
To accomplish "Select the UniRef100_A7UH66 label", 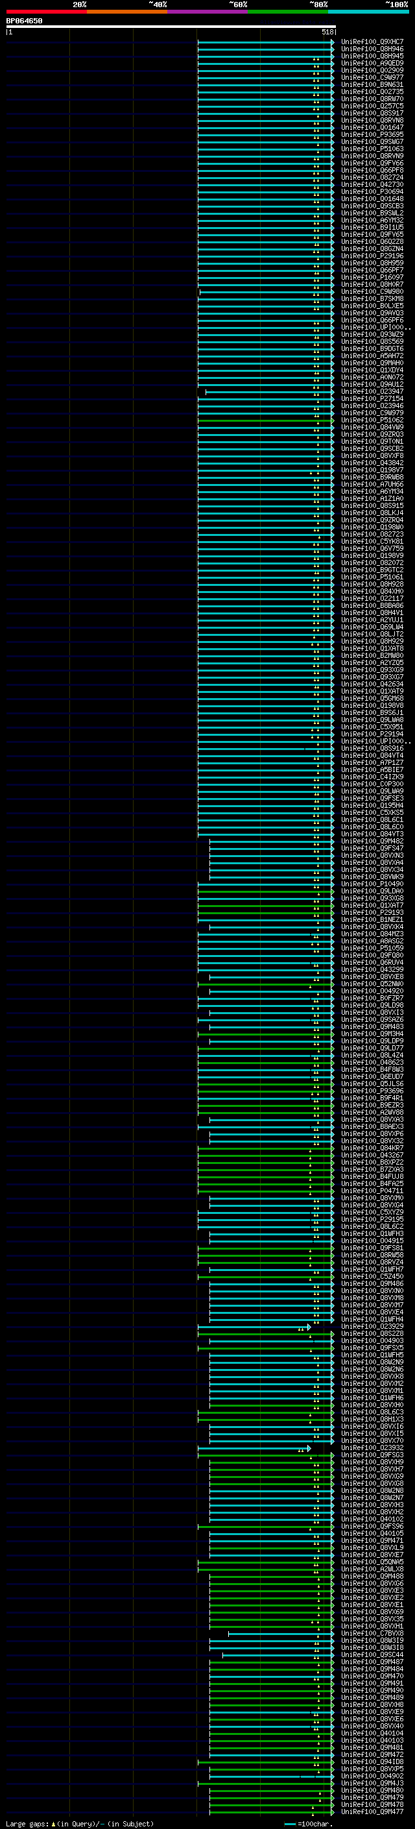I will pos(372,484).
